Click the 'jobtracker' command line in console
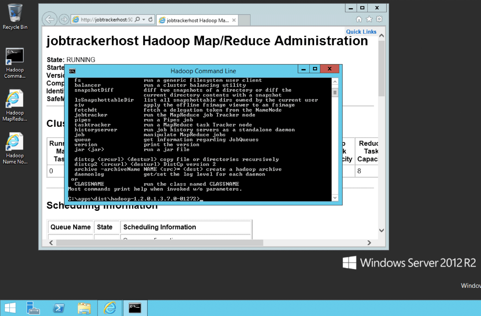This screenshot has height=316, width=481. click(165, 115)
